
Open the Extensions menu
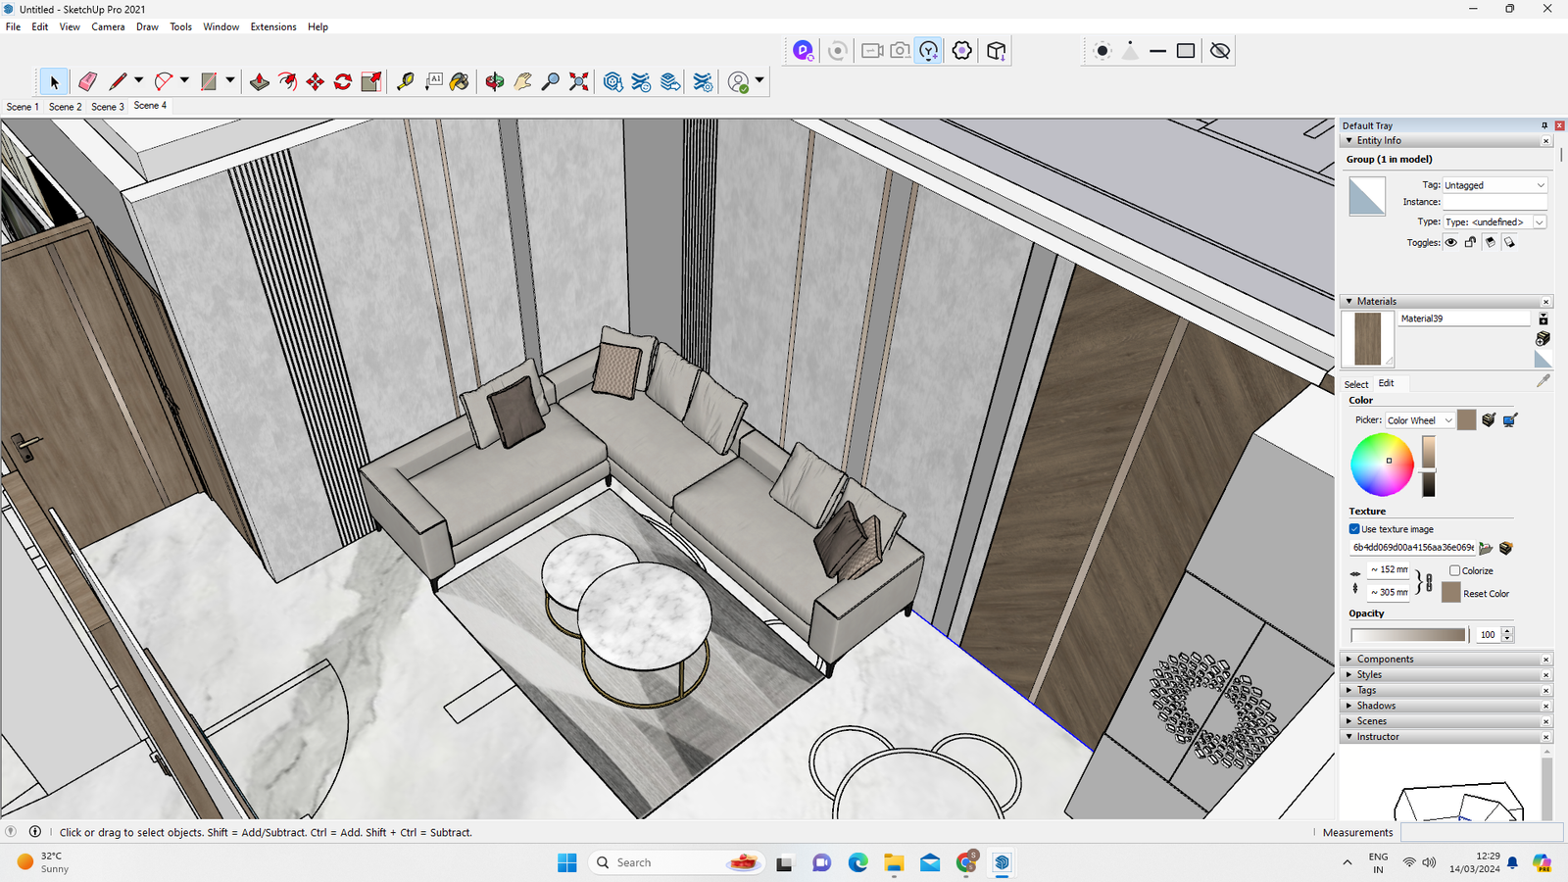point(272,27)
